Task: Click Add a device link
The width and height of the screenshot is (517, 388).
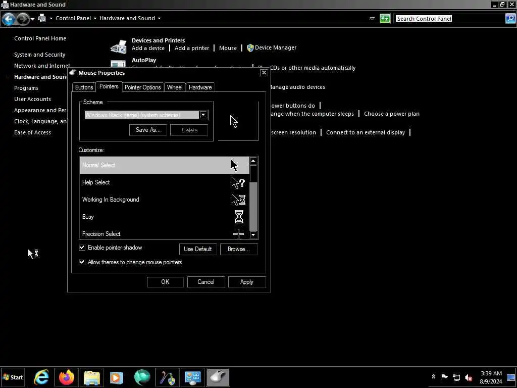Action: 148,48
